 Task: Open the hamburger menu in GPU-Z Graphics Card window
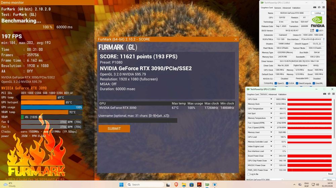(x=324, y=7)
